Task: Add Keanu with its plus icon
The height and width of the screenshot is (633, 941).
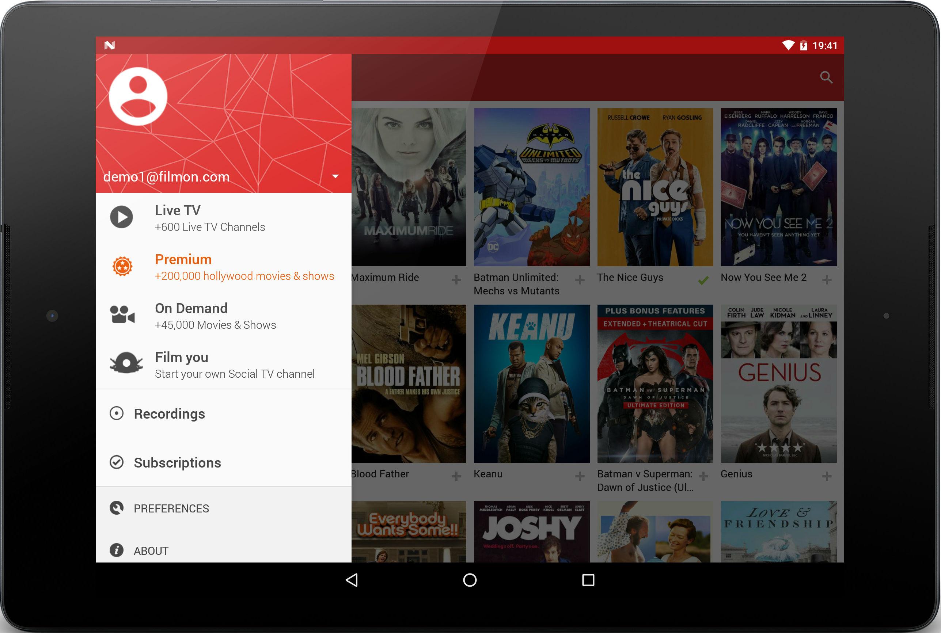Action: pos(580,476)
